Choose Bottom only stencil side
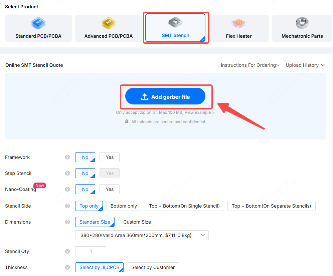This screenshot has height=276, width=333. (x=124, y=206)
